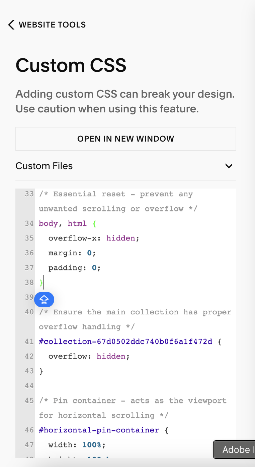Expand the Custom Files chevron

click(229, 166)
